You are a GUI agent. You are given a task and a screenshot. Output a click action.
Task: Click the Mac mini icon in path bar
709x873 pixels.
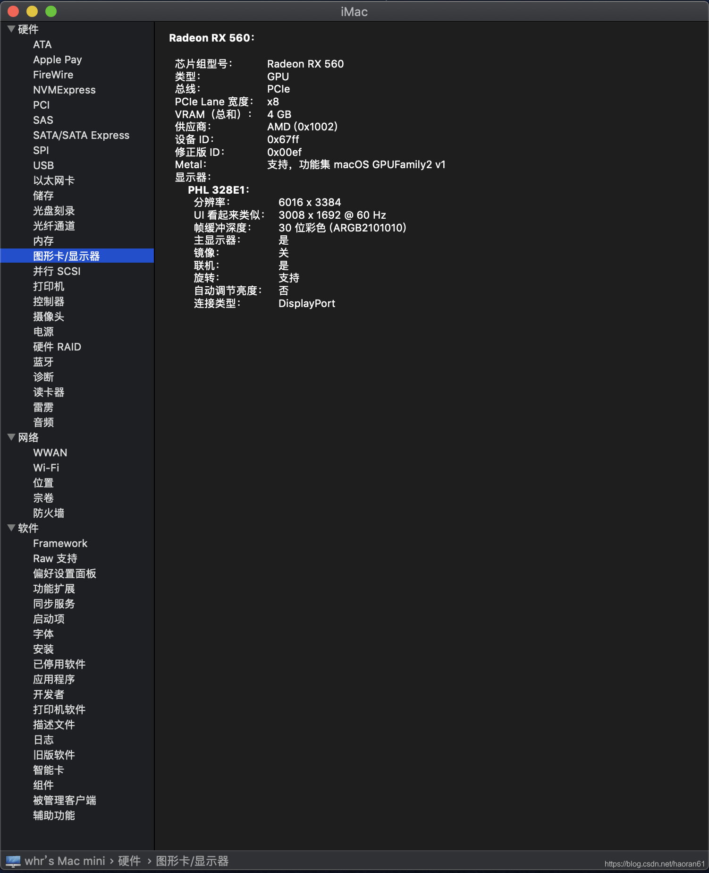pyautogui.click(x=13, y=861)
